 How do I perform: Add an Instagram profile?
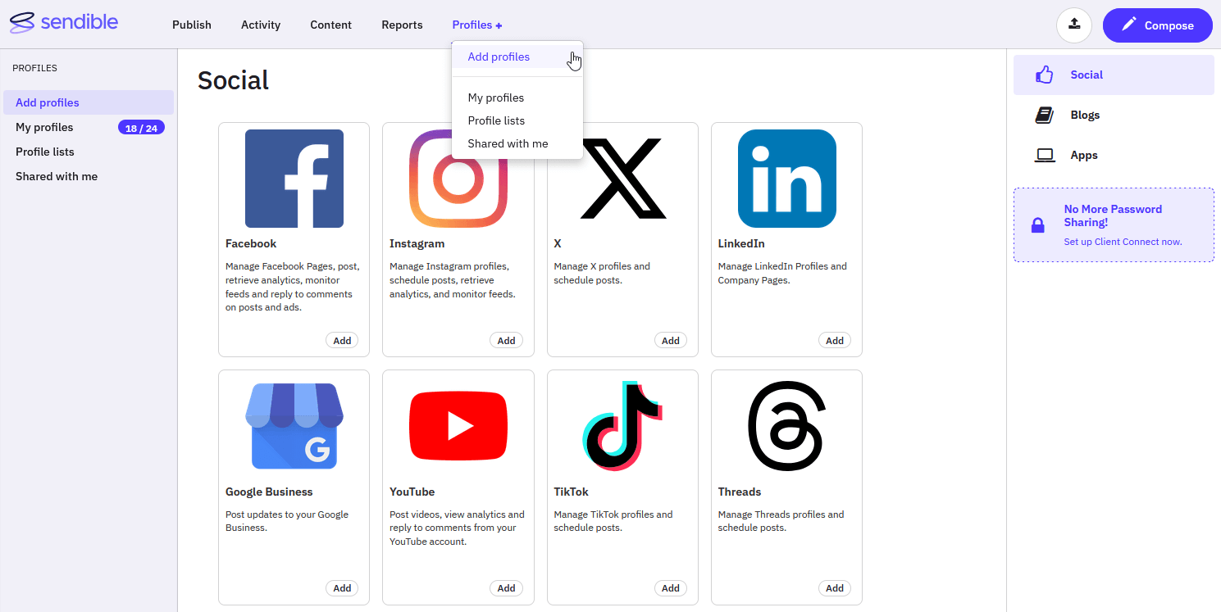[506, 341]
